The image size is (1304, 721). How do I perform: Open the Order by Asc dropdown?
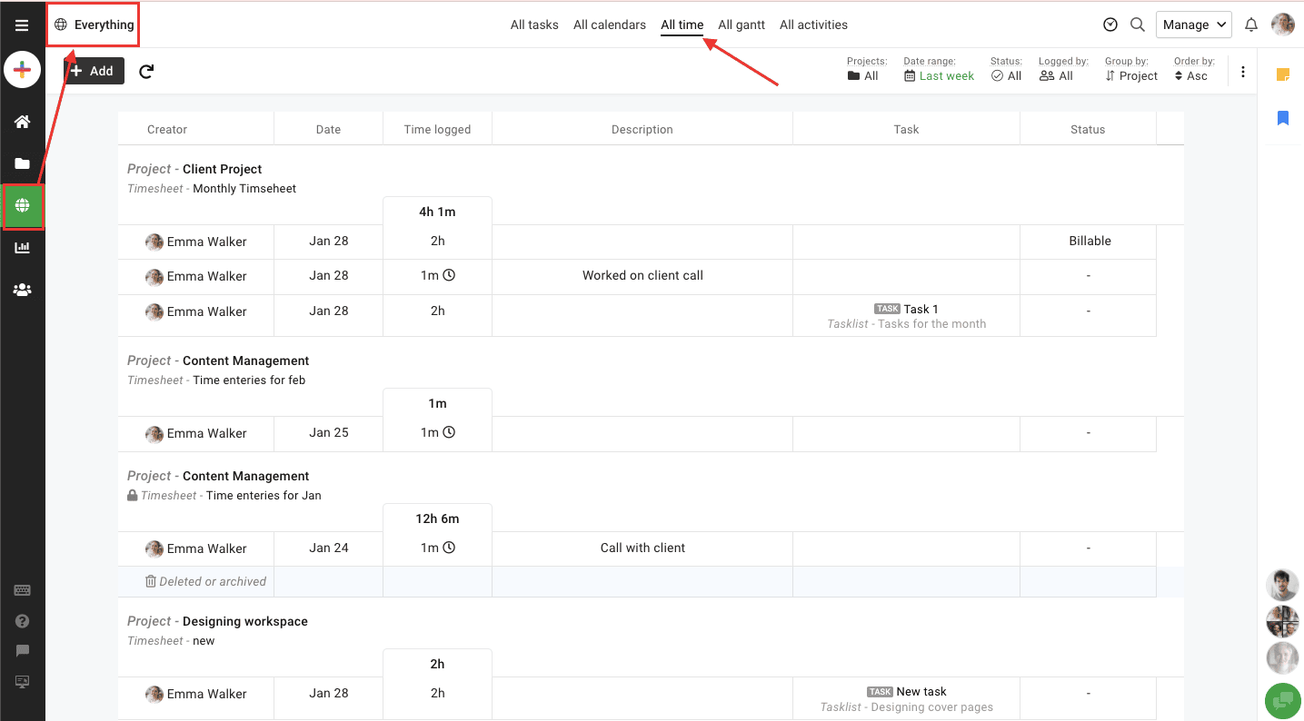click(1192, 76)
